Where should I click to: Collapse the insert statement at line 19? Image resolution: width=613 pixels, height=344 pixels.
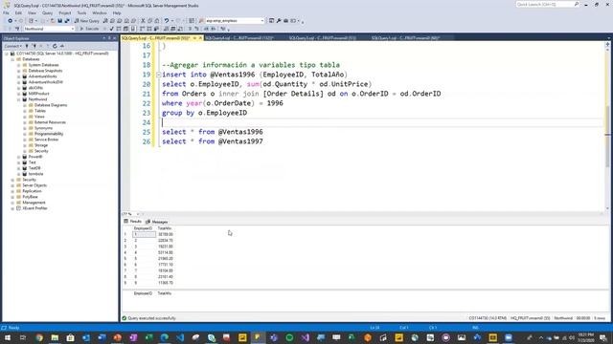(158, 75)
